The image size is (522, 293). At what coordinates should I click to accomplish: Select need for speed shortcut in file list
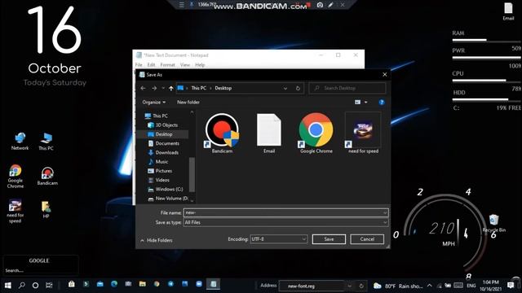(363, 133)
